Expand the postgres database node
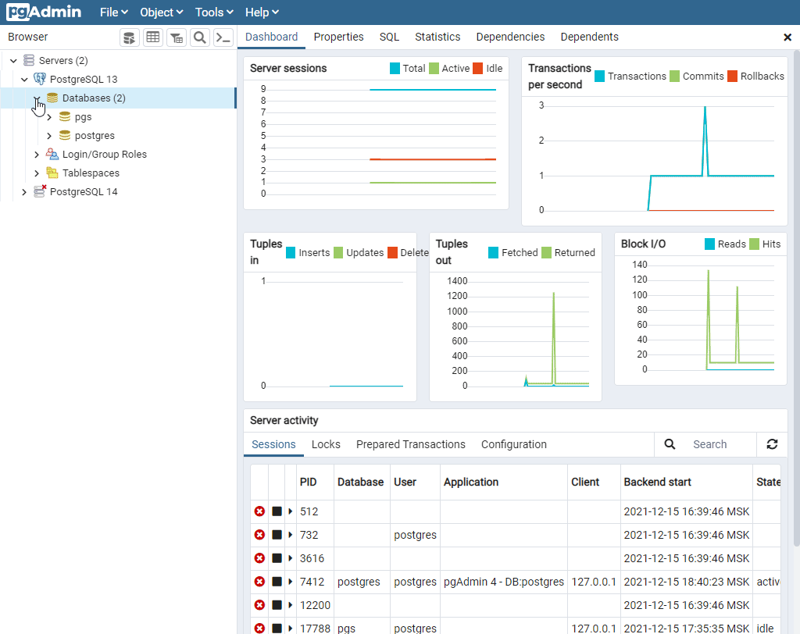 (x=49, y=136)
